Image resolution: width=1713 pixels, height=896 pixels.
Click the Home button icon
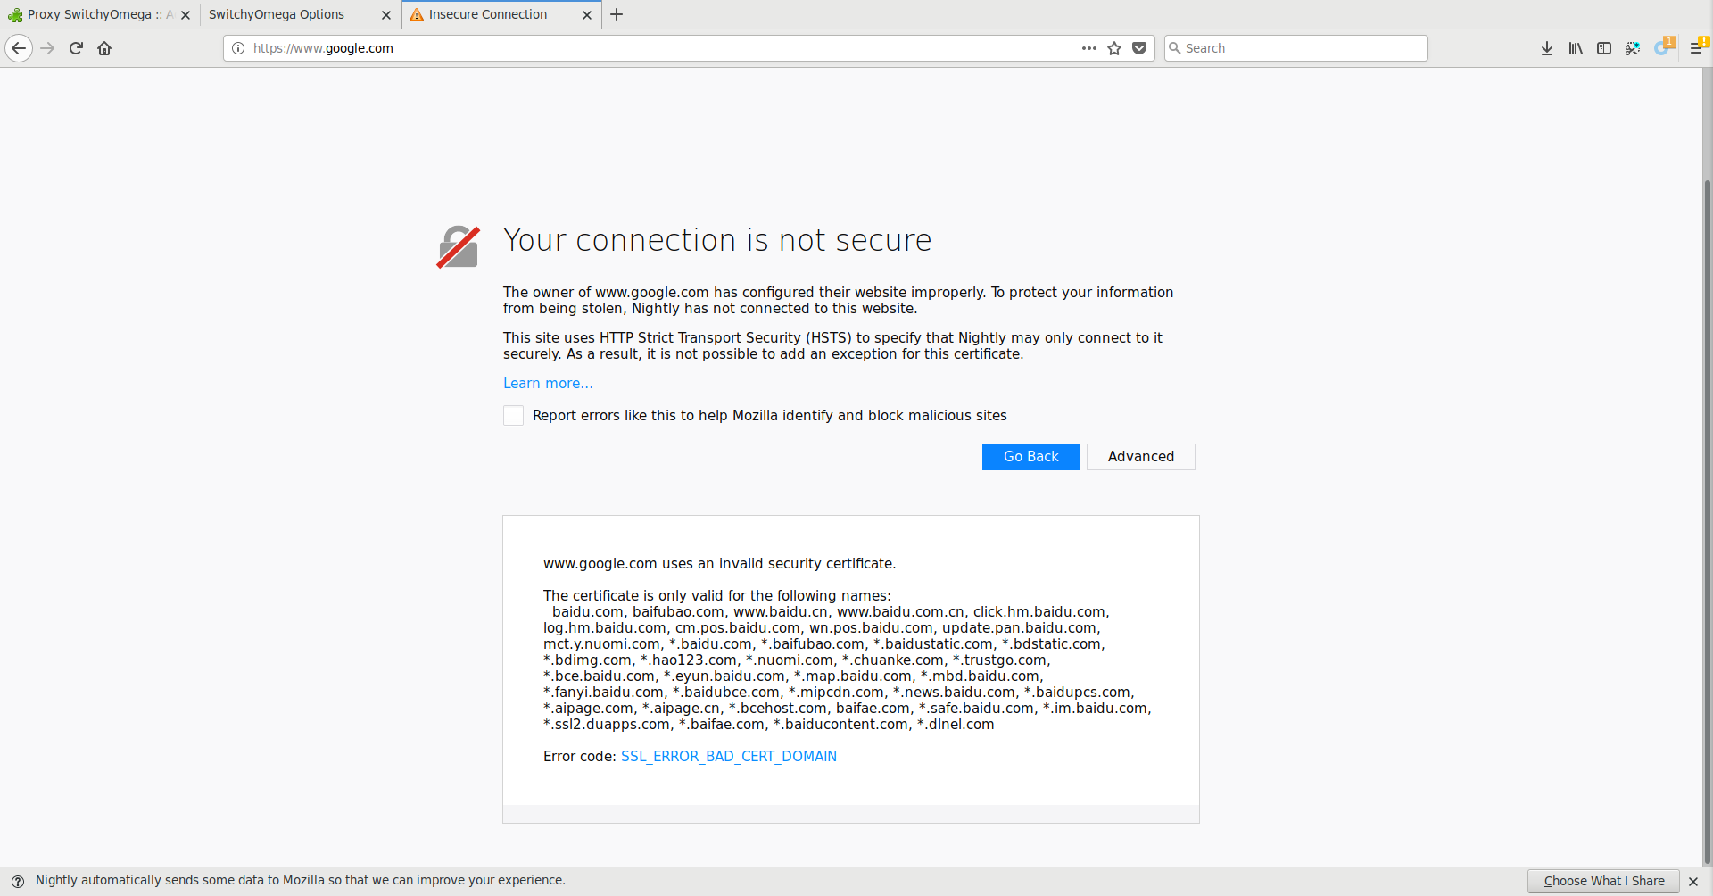tap(104, 48)
